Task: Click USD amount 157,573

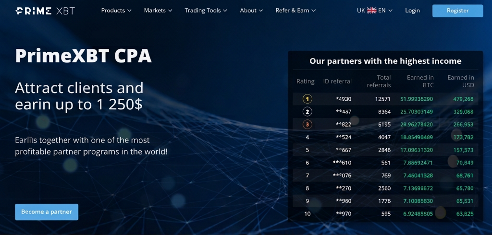Action: pos(463,150)
